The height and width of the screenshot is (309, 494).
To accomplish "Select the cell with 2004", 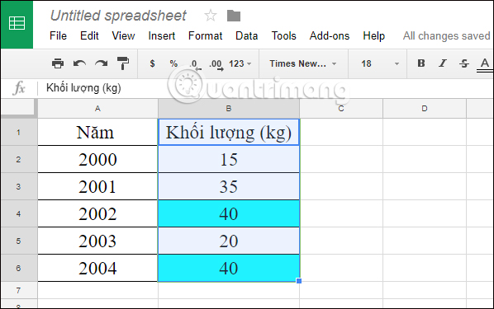I will [x=97, y=268].
